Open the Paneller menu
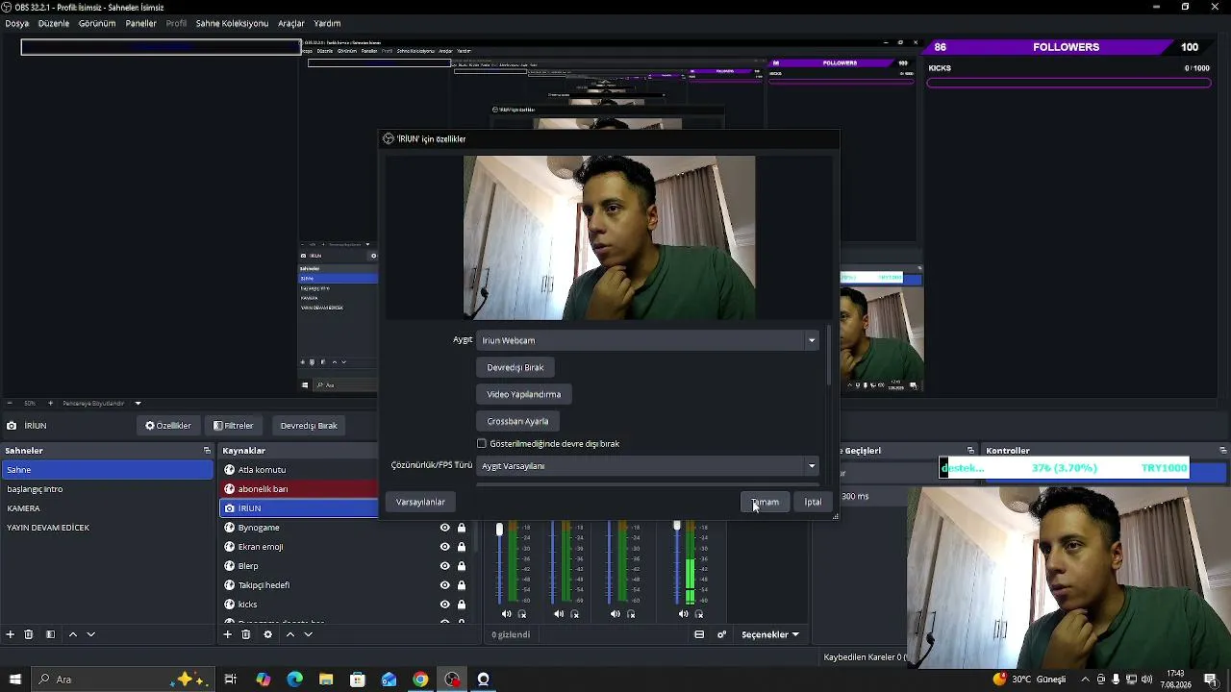This screenshot has width=1231, height=692. [141, 23]
